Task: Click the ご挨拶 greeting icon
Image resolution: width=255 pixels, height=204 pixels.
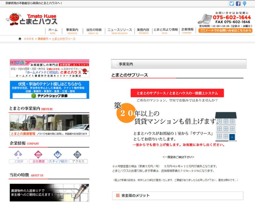Action: tap(18, 157)
